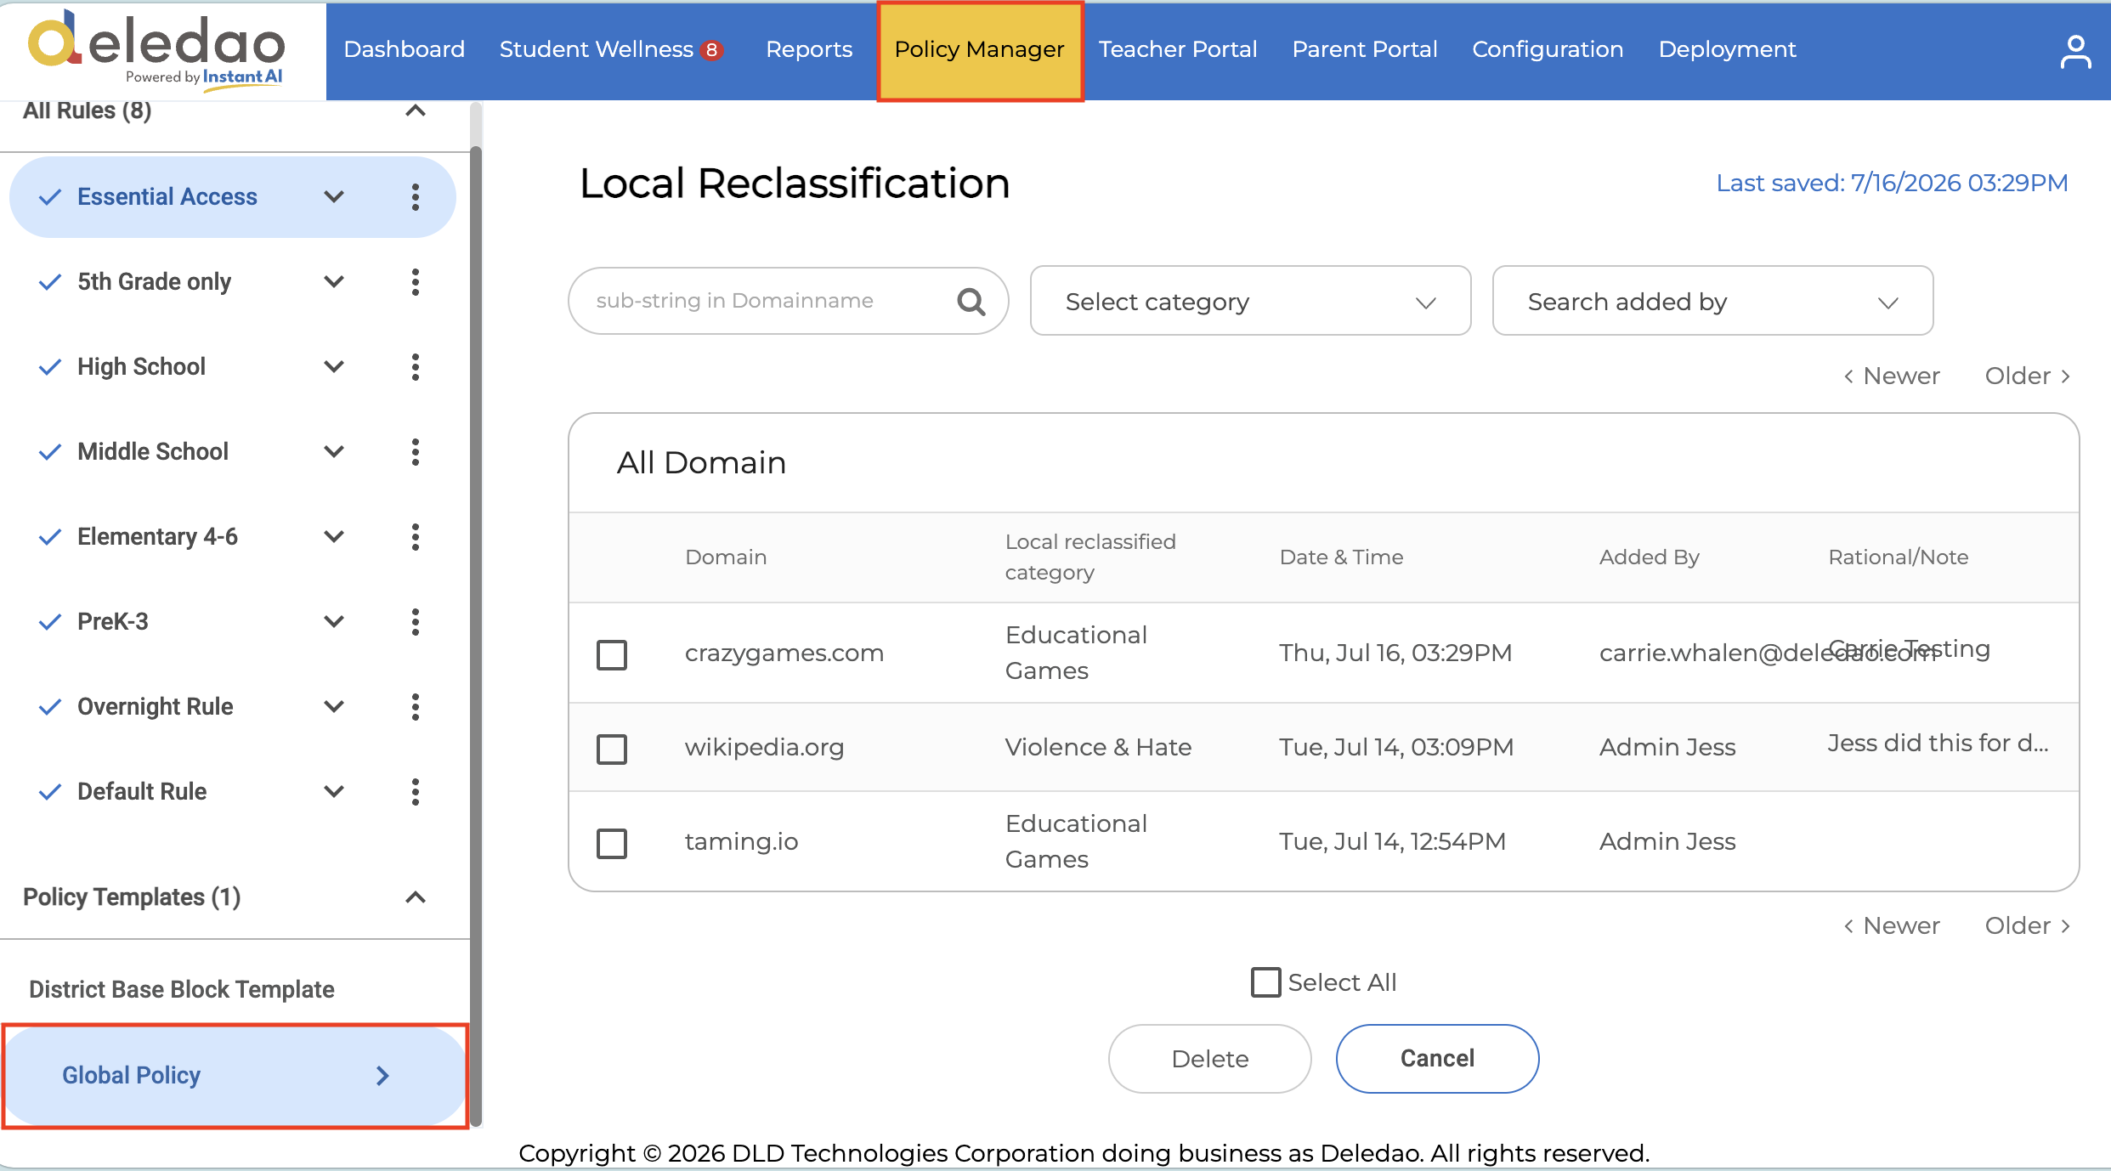Viewport: 2111px width, 1171px height.
Task: Click the taming.io domain cell
Action: (x=742, y=841)
